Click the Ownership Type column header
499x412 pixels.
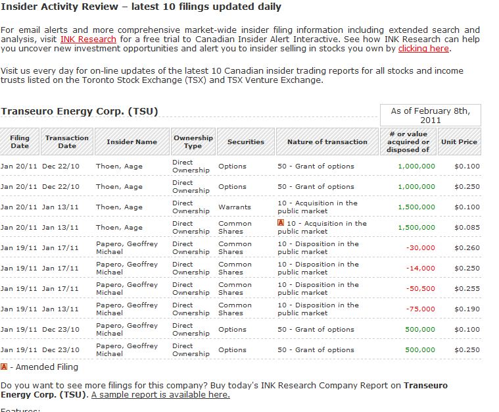(193, 142)
